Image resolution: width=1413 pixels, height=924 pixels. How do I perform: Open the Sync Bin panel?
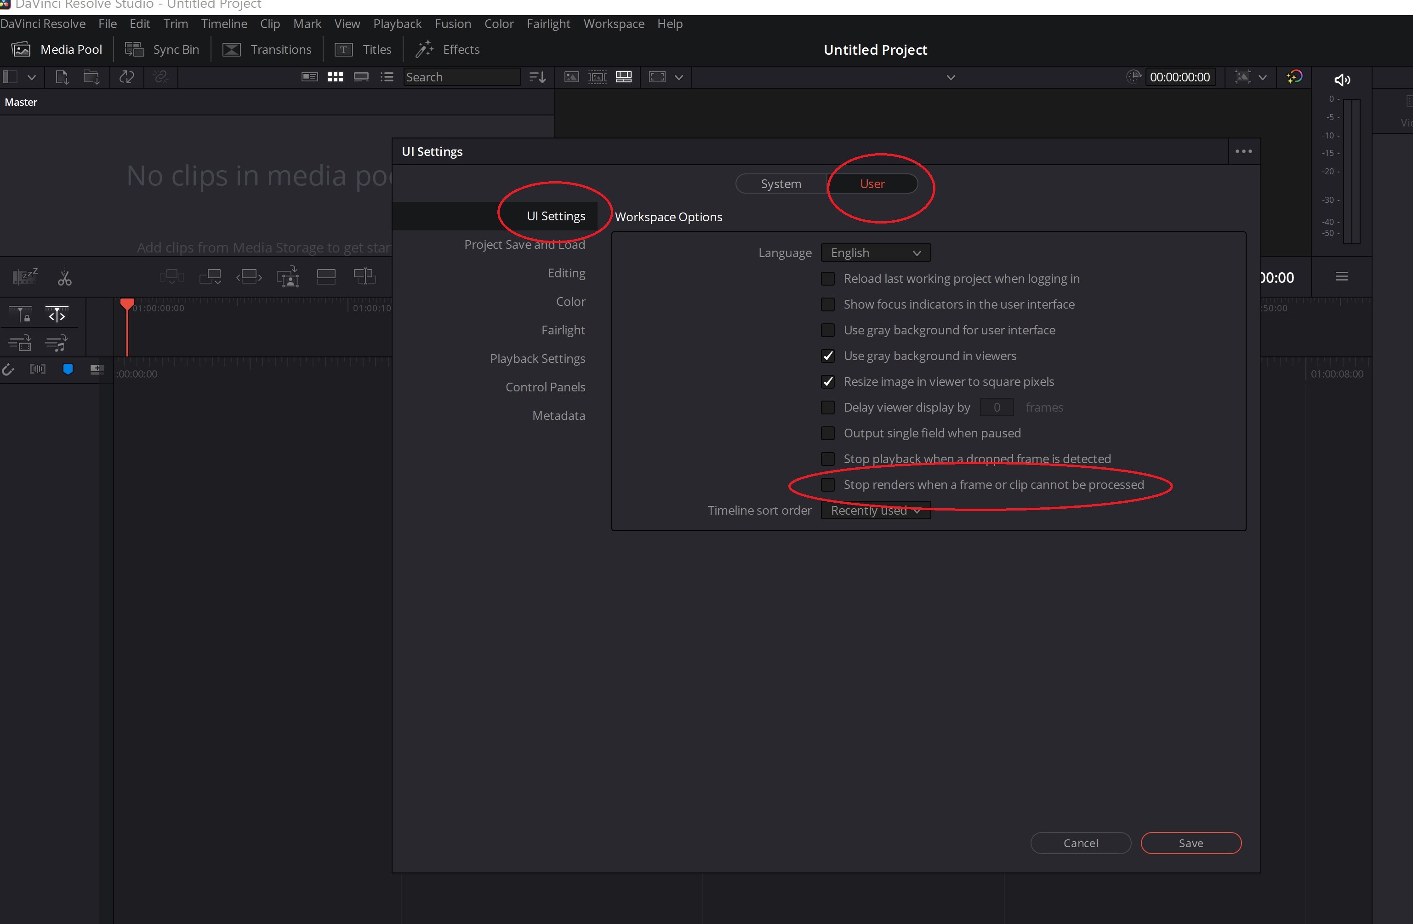161,49
